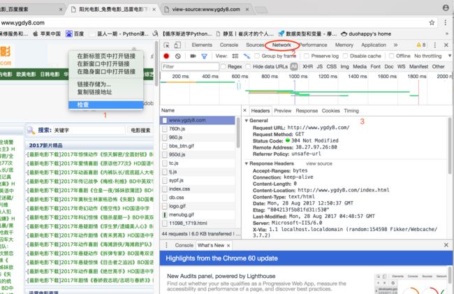The height and width of the screenshot is (294, 454).
Task: Switch to the Preview details tab
Action: (x=283, y=110)
